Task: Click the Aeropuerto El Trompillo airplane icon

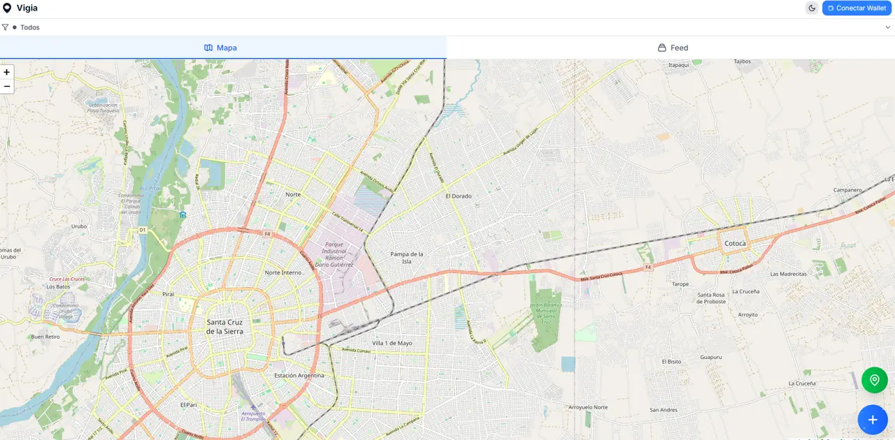Action: pos(253,406)
